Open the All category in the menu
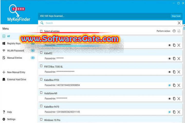185x123 pixels. pos(19,36)
